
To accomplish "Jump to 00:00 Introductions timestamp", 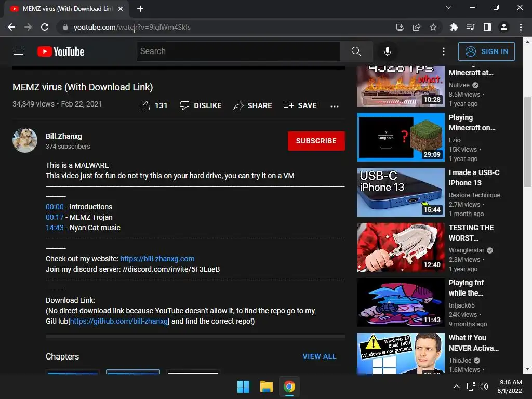I will coord(55,207).
